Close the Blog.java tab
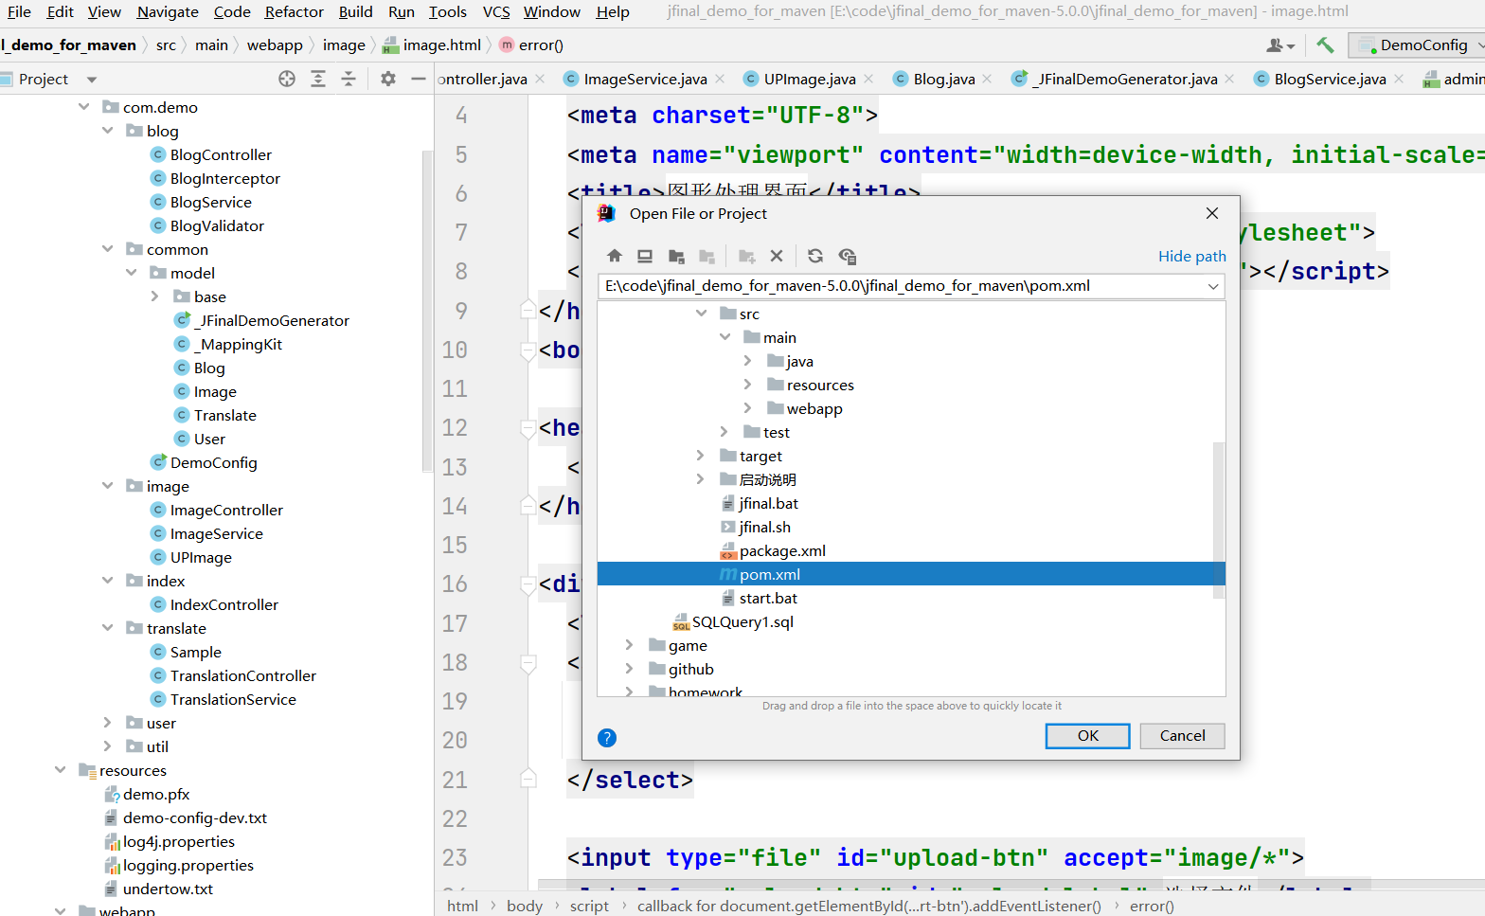The width and height of the screenshot is (1485, 916). pos(987,79)
